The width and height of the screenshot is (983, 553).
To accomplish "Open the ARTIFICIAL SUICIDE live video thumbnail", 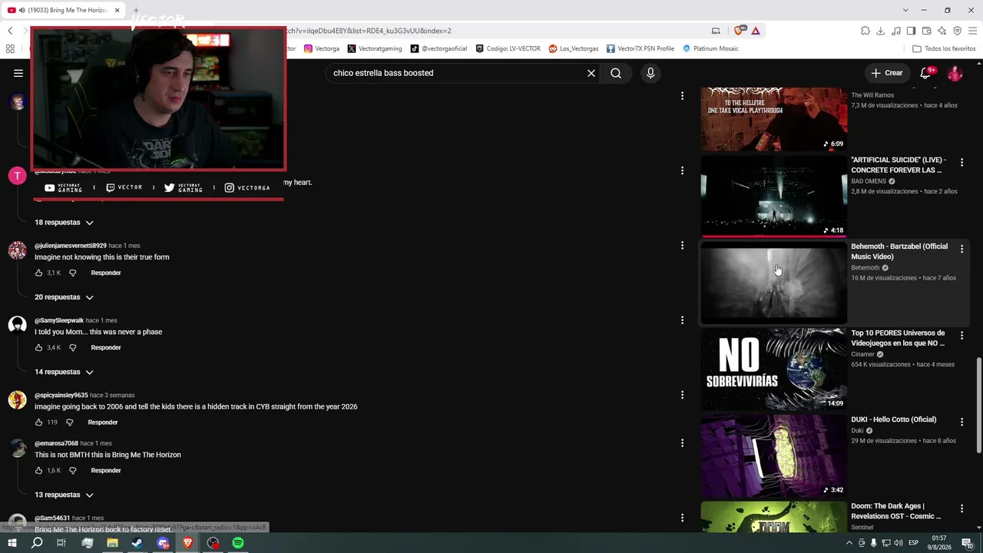I will pos(774,195).
